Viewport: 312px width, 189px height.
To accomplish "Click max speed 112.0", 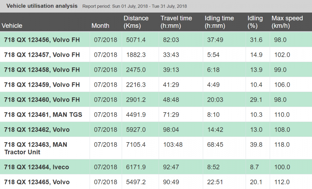I will pyautogui.click(x=282, y=182).
